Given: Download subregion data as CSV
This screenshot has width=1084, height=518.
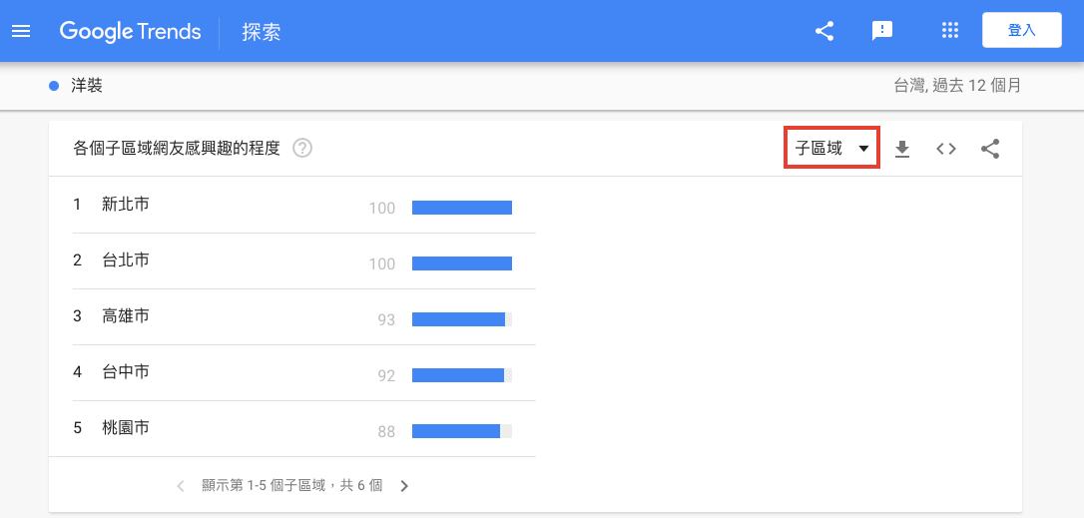Looking at the screenshot, I should point(902,149).
